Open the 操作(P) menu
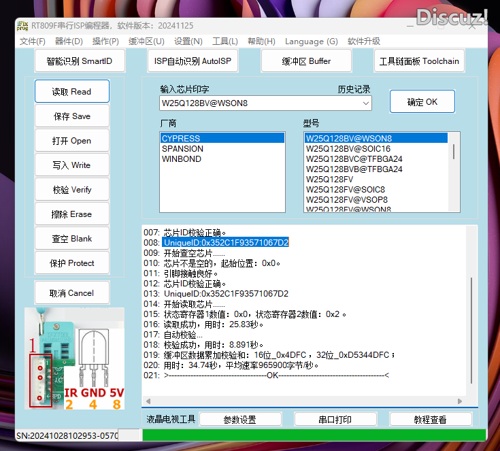This screenshot has width=500, height=451. click(105, 41)
